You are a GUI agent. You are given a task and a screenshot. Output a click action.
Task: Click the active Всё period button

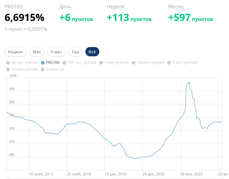92,52
